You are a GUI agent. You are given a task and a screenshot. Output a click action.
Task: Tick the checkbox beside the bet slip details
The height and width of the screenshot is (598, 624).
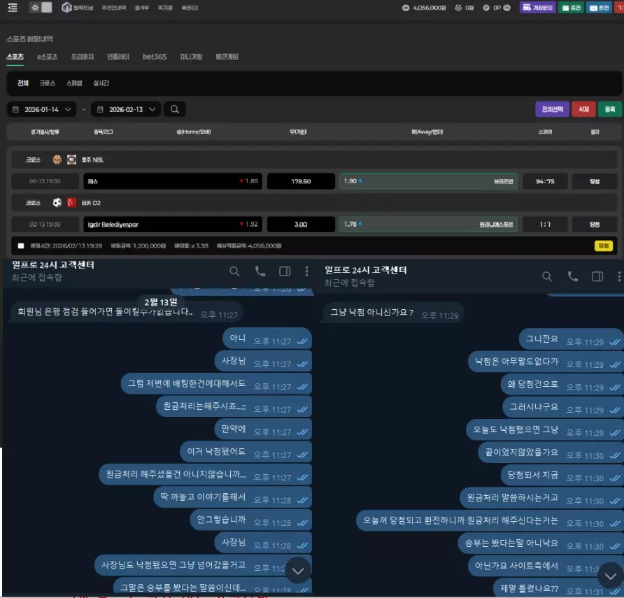pyautogui.click(x=20, y=246)
